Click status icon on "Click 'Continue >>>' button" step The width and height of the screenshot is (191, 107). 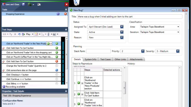click(57, 79)
